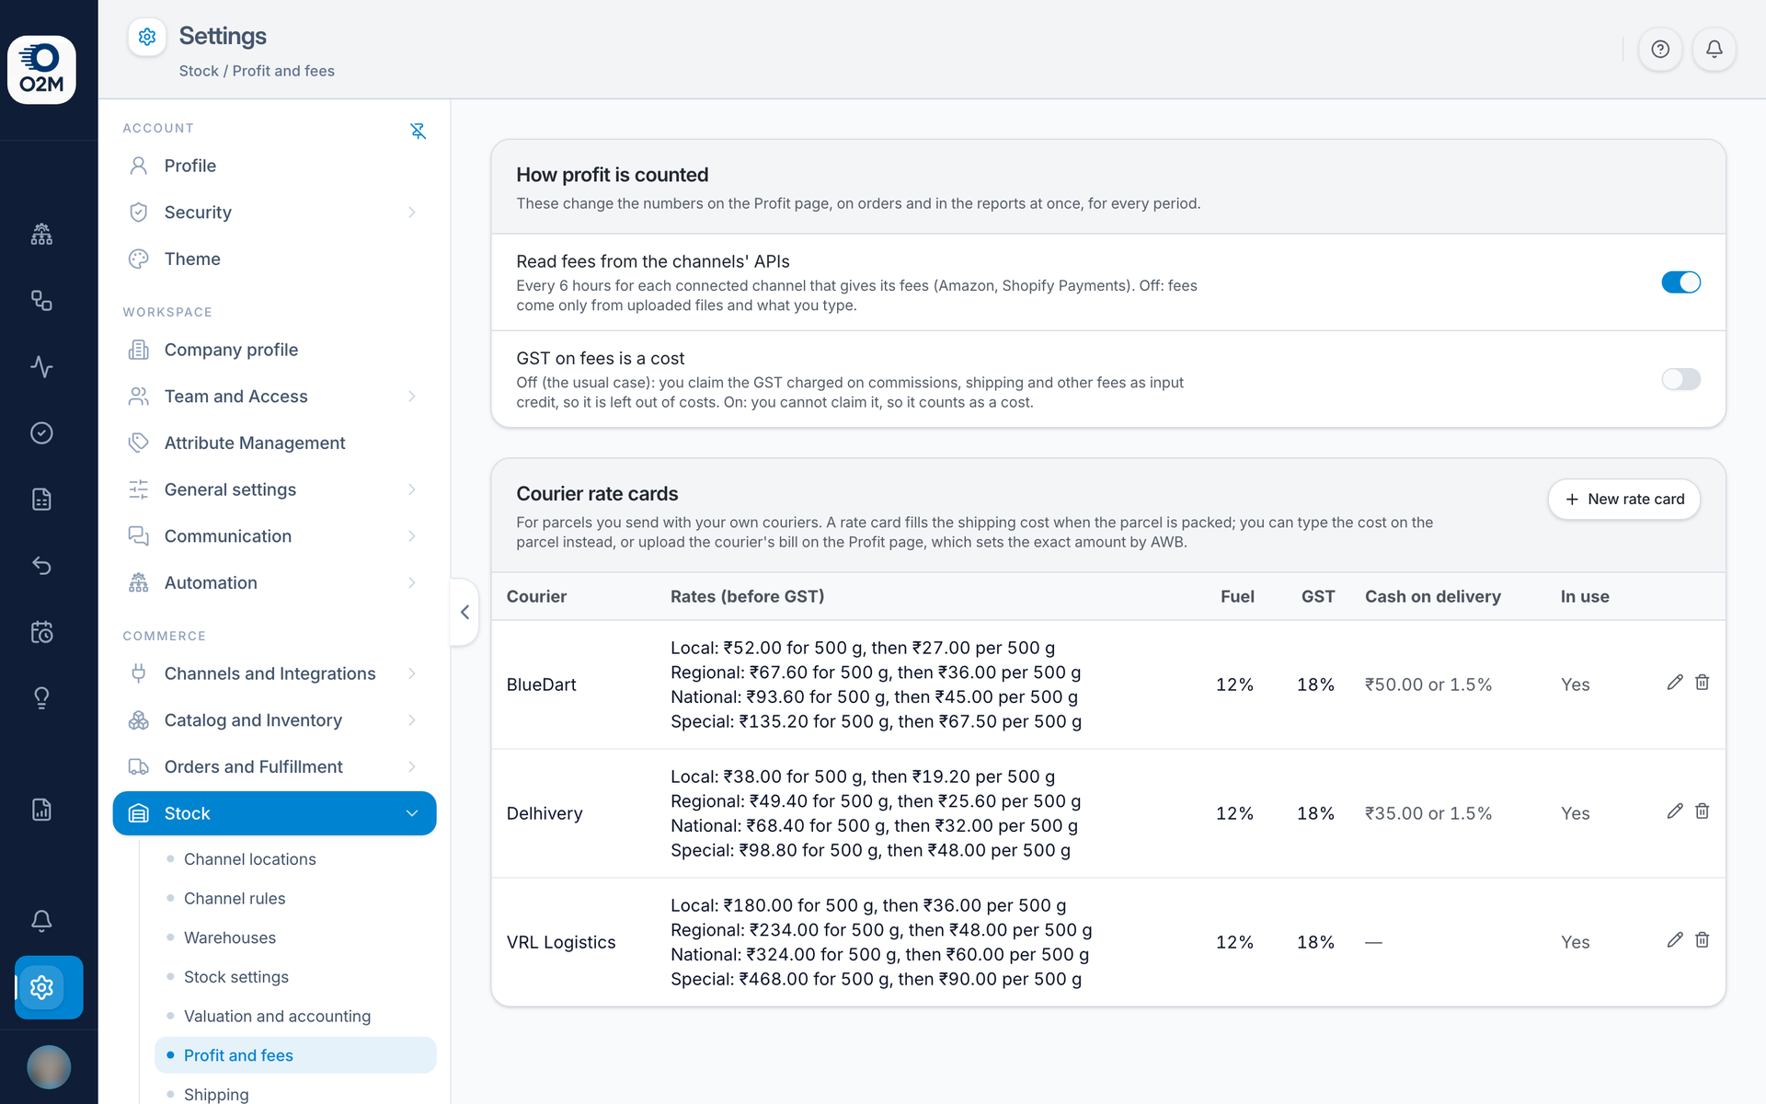Edit the Delhivery rate card
Screen dimensions: 1766x1104
pos(1675,811)
